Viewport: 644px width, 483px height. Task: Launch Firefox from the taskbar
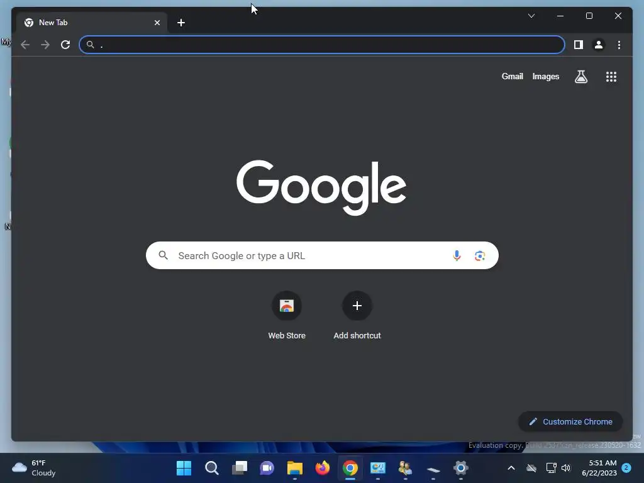(x=323, y=468)
